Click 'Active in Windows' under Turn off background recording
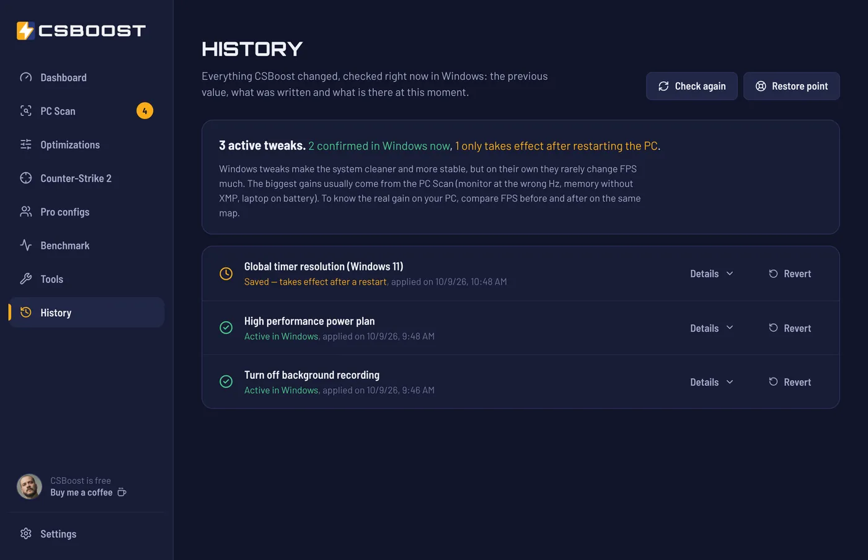The image size is (868, 560). click(x=281, y=390)
